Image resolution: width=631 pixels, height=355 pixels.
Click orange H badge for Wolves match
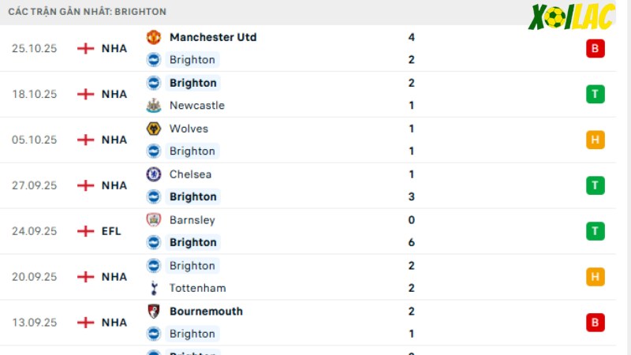(596, 140)
